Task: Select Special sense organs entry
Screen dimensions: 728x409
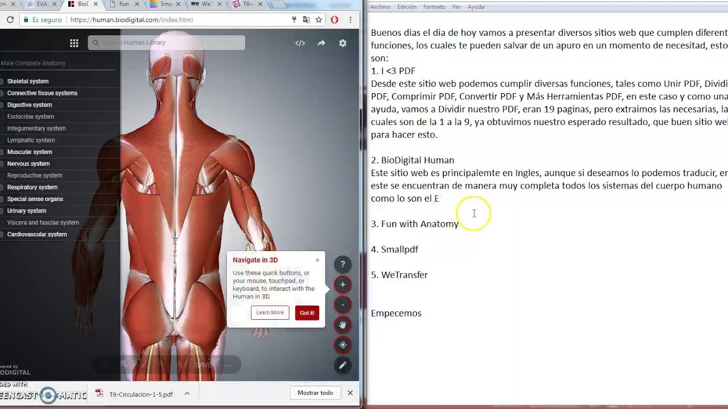Action: pos(35,199)
